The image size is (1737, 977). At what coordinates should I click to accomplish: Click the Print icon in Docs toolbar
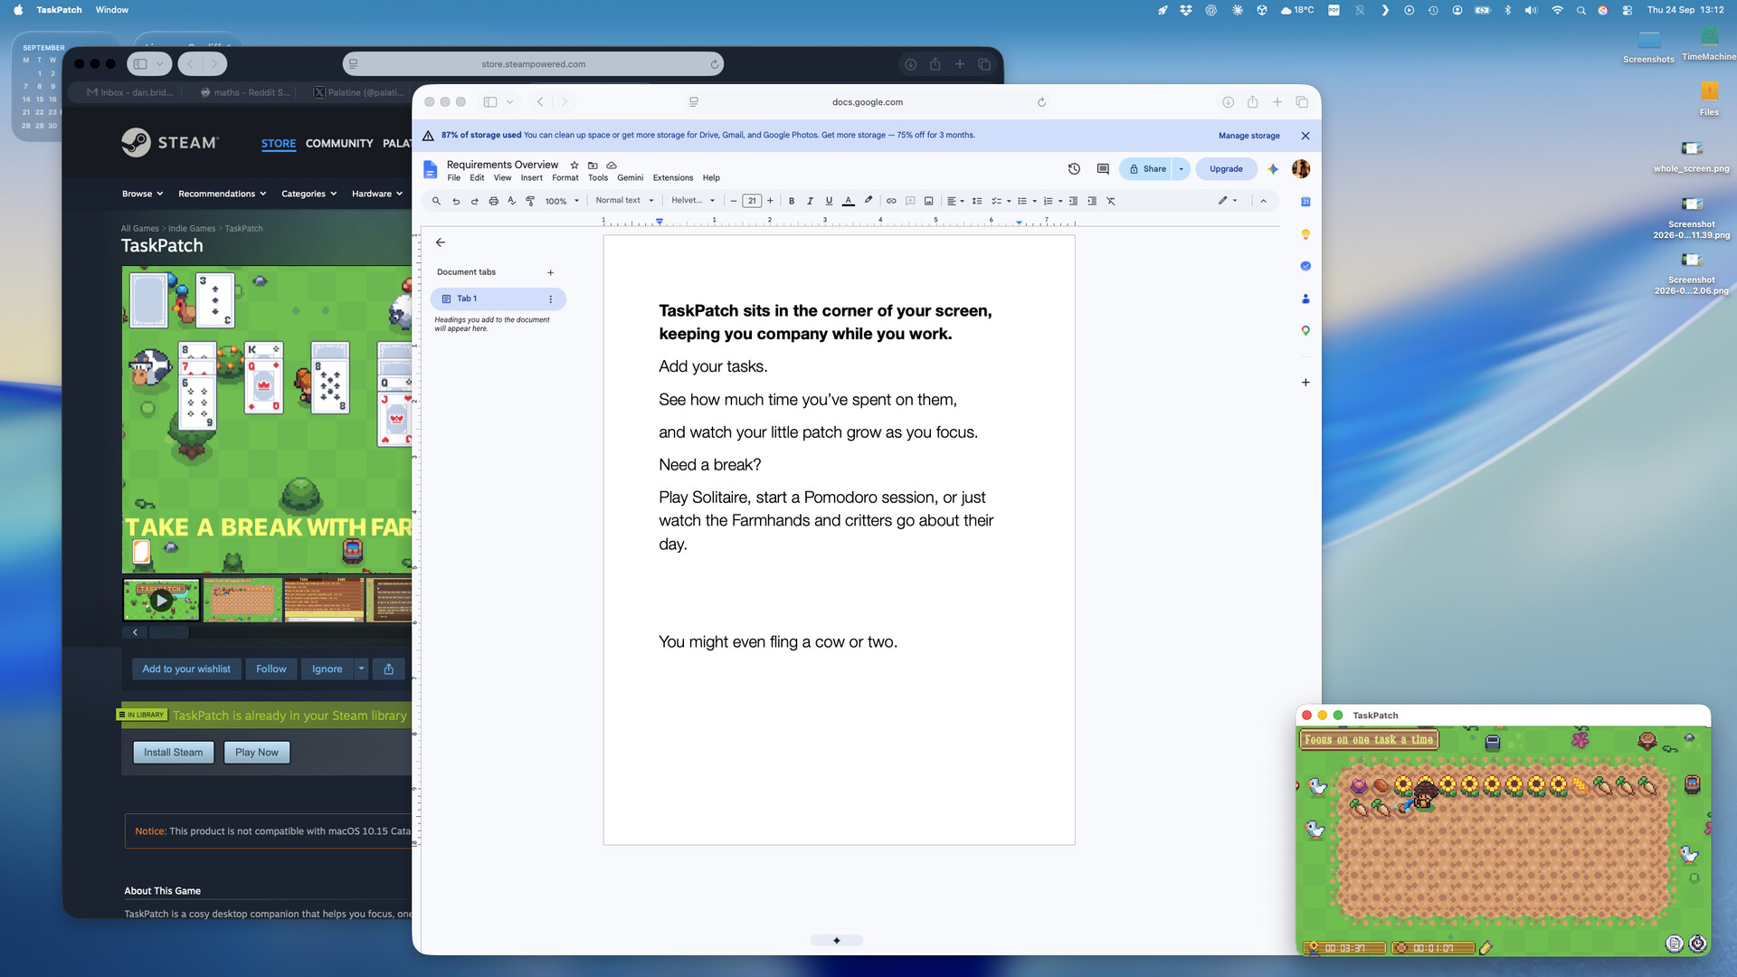pyautogui.click(x=493, y=201)
